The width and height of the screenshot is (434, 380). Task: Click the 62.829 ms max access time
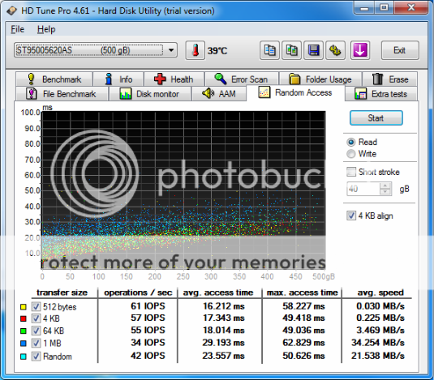click(303, 343)
